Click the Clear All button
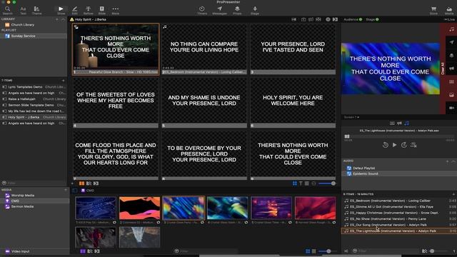The height and width of the screenshot is (257, 457). [x=443, y=69]
